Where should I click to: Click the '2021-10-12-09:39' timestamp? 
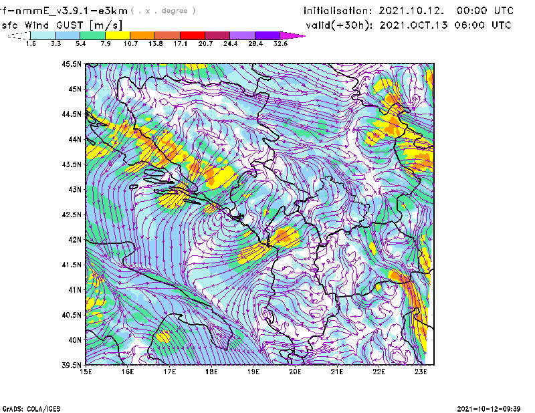point(489,408)
